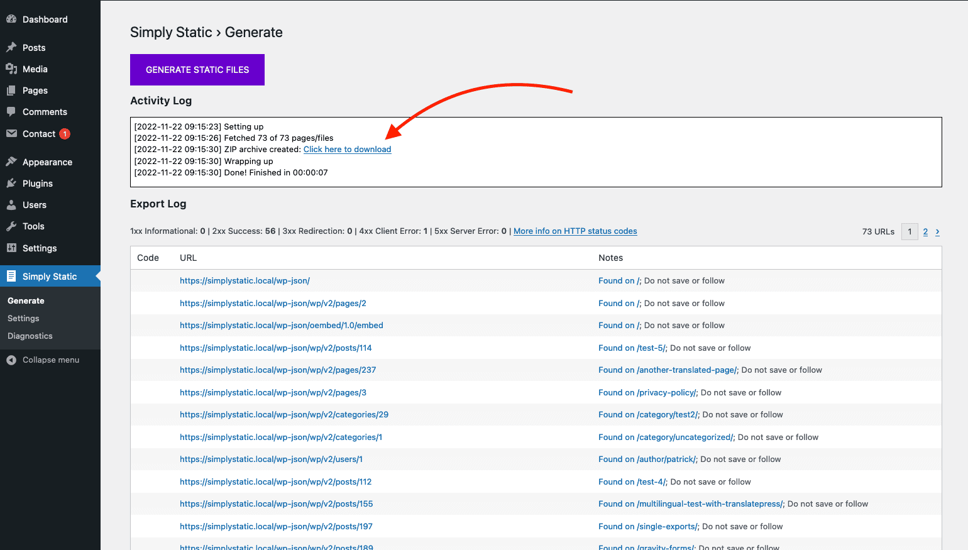Open the wp/v2/categories/29 URL link

coord(284,415)
